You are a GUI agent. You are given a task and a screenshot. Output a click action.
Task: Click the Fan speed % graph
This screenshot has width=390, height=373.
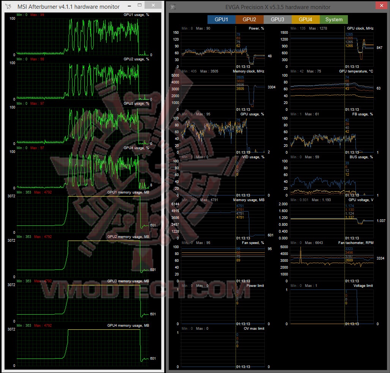[x=223, y=264]
